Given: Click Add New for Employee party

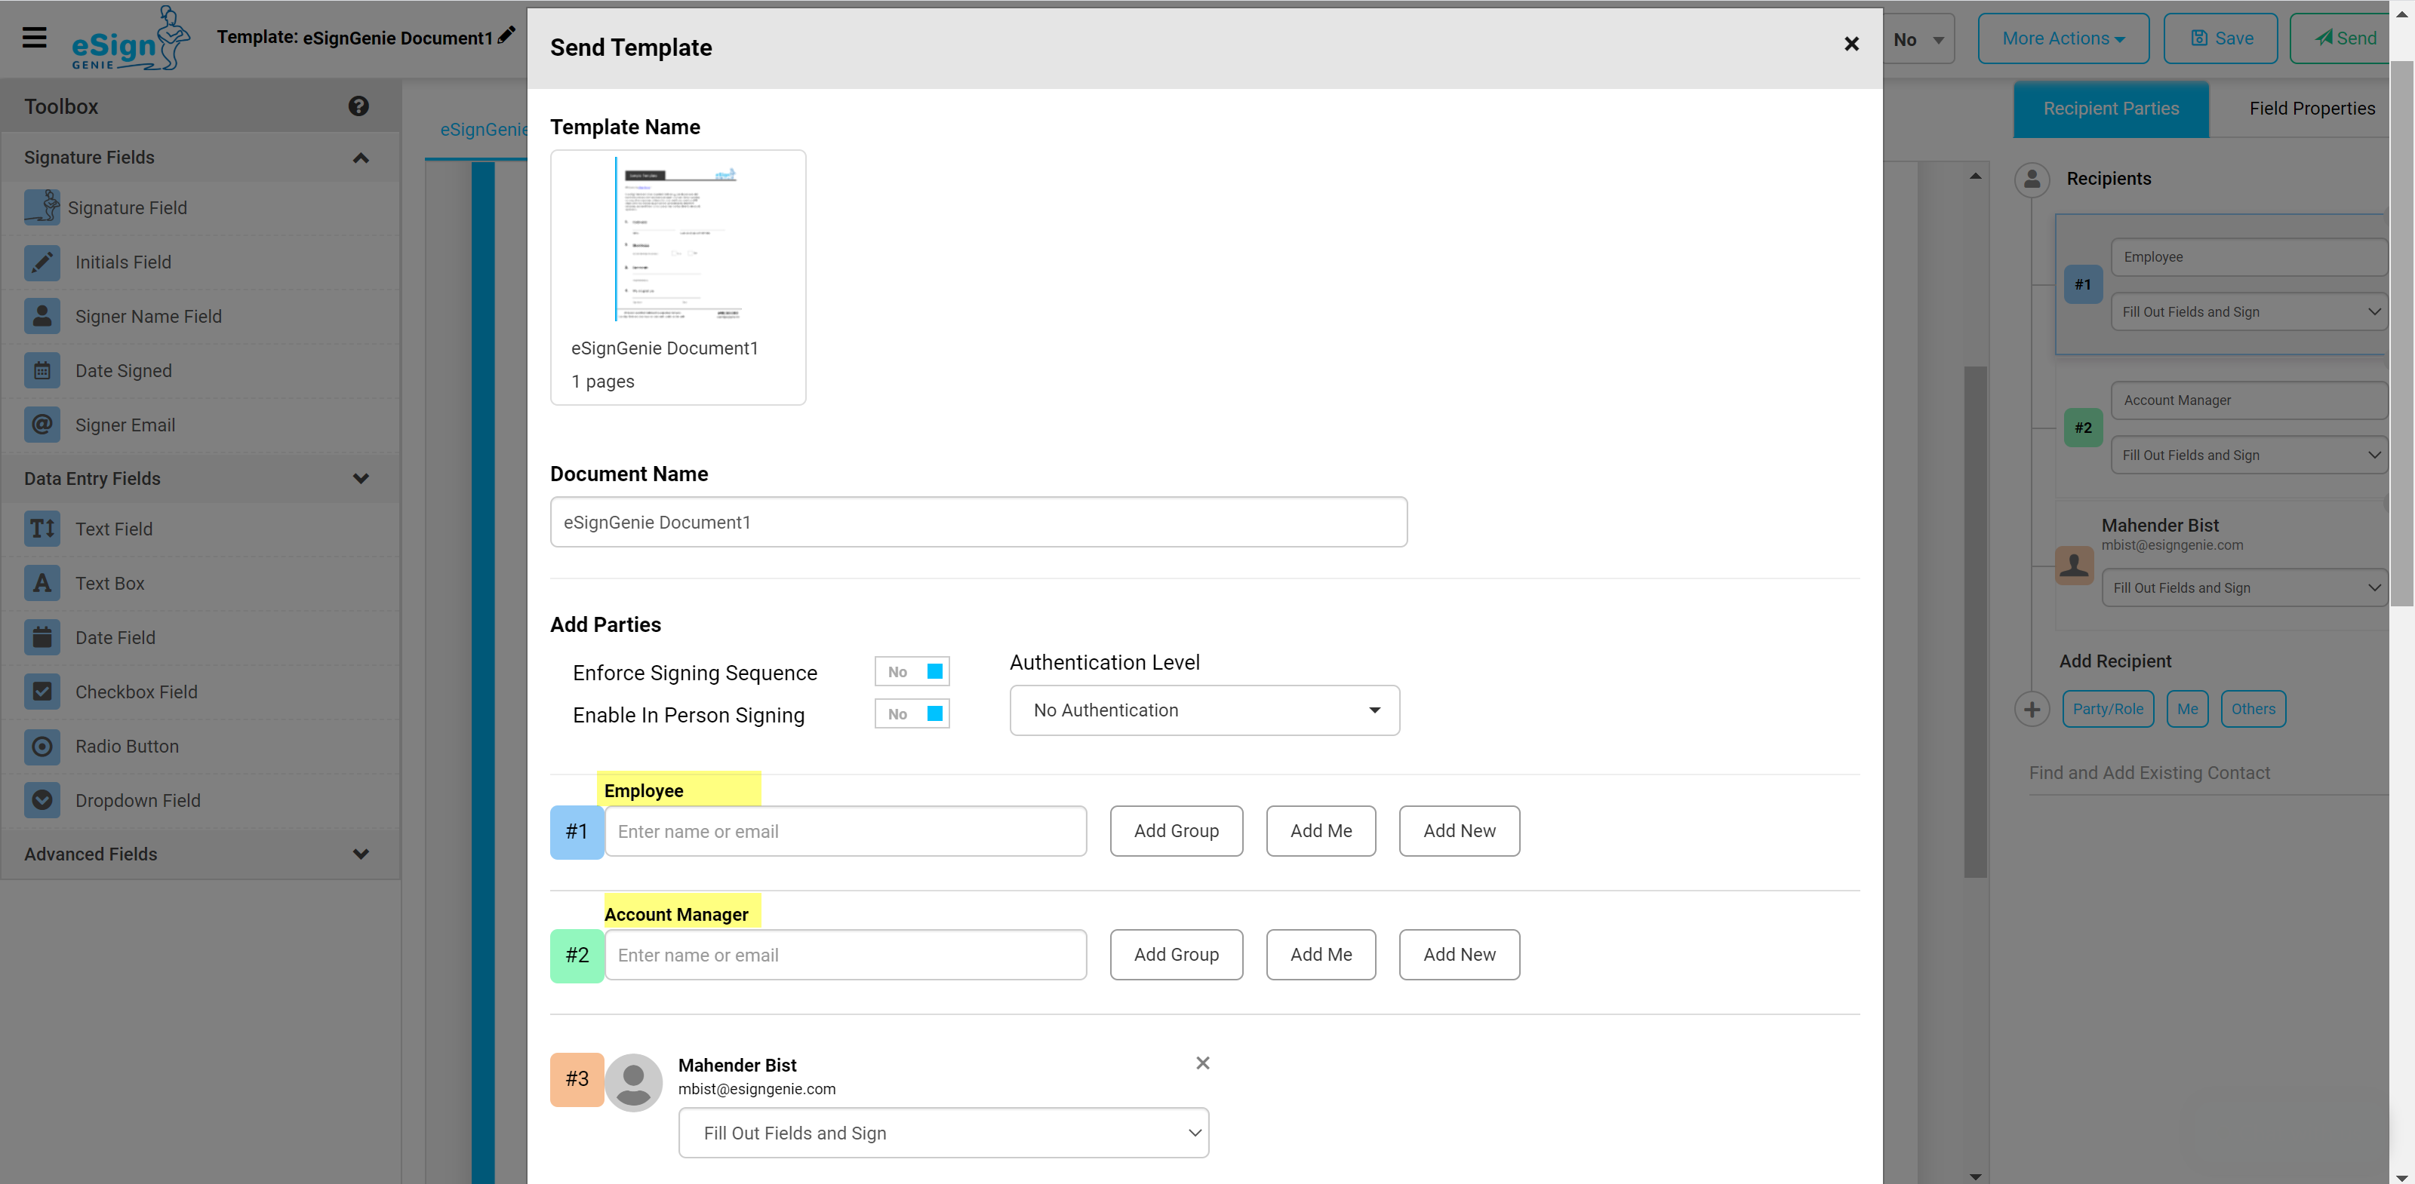Looking at the screenshot, I should tap(1459, 831).
